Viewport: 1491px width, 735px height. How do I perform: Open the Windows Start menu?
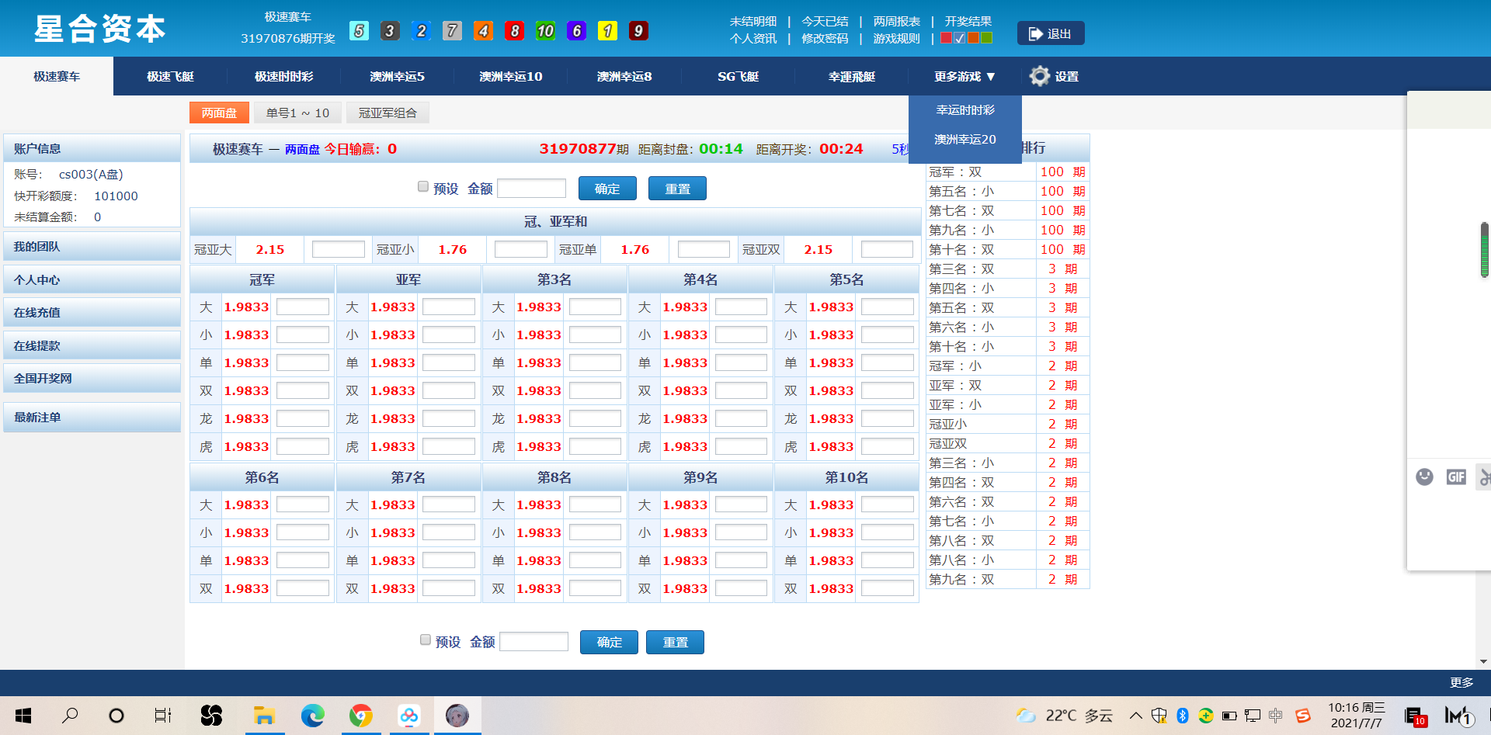click(x=23, y=715)
